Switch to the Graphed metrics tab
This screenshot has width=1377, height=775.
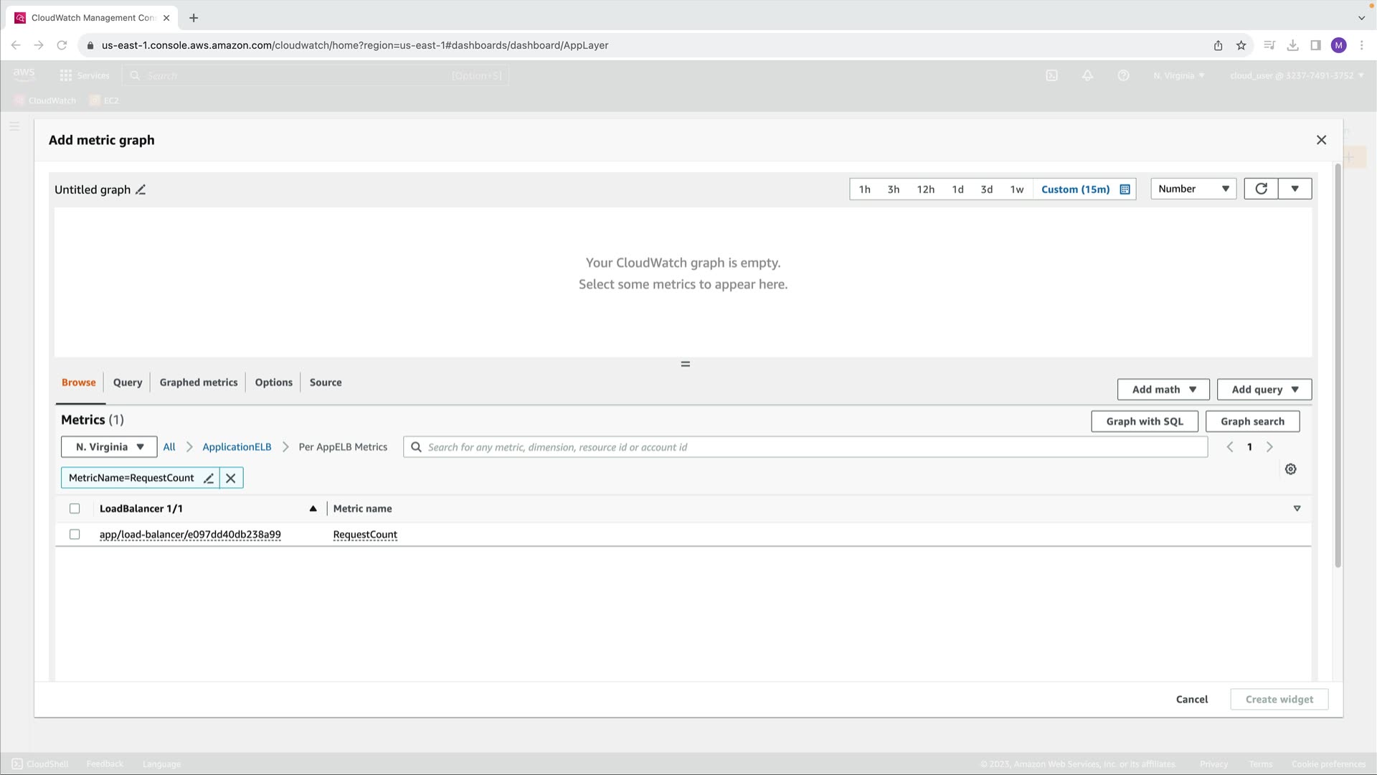[198, 382]
